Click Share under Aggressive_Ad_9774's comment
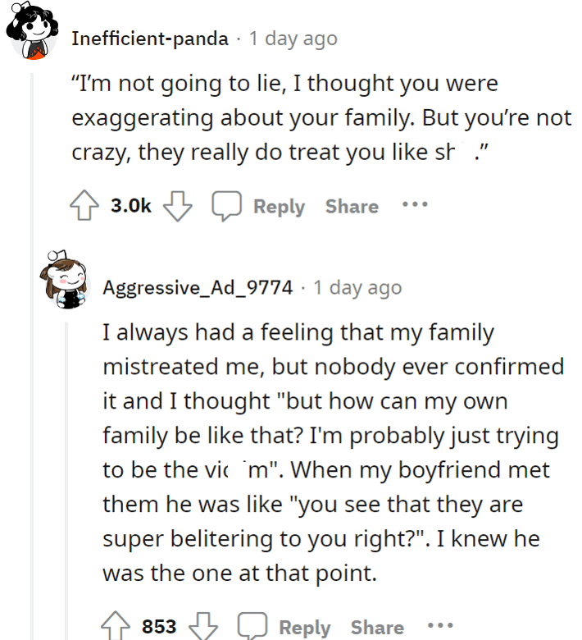 [x=377, y=627]
